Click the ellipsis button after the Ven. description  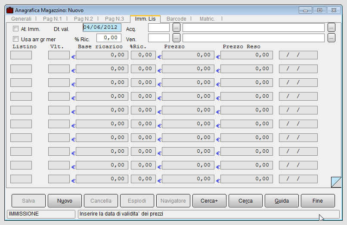point(332,38)
